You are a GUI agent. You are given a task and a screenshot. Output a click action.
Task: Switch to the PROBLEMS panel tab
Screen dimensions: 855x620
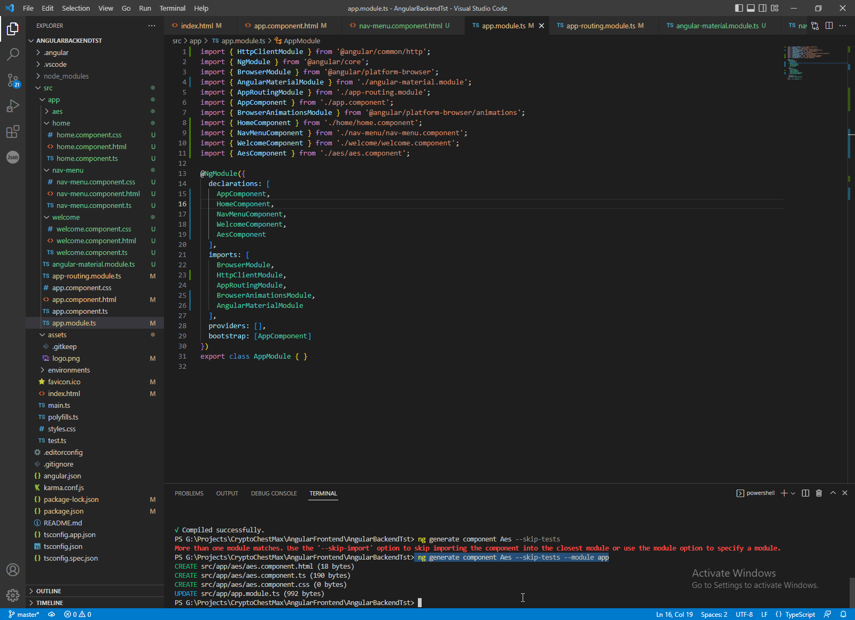click(189, 493)
